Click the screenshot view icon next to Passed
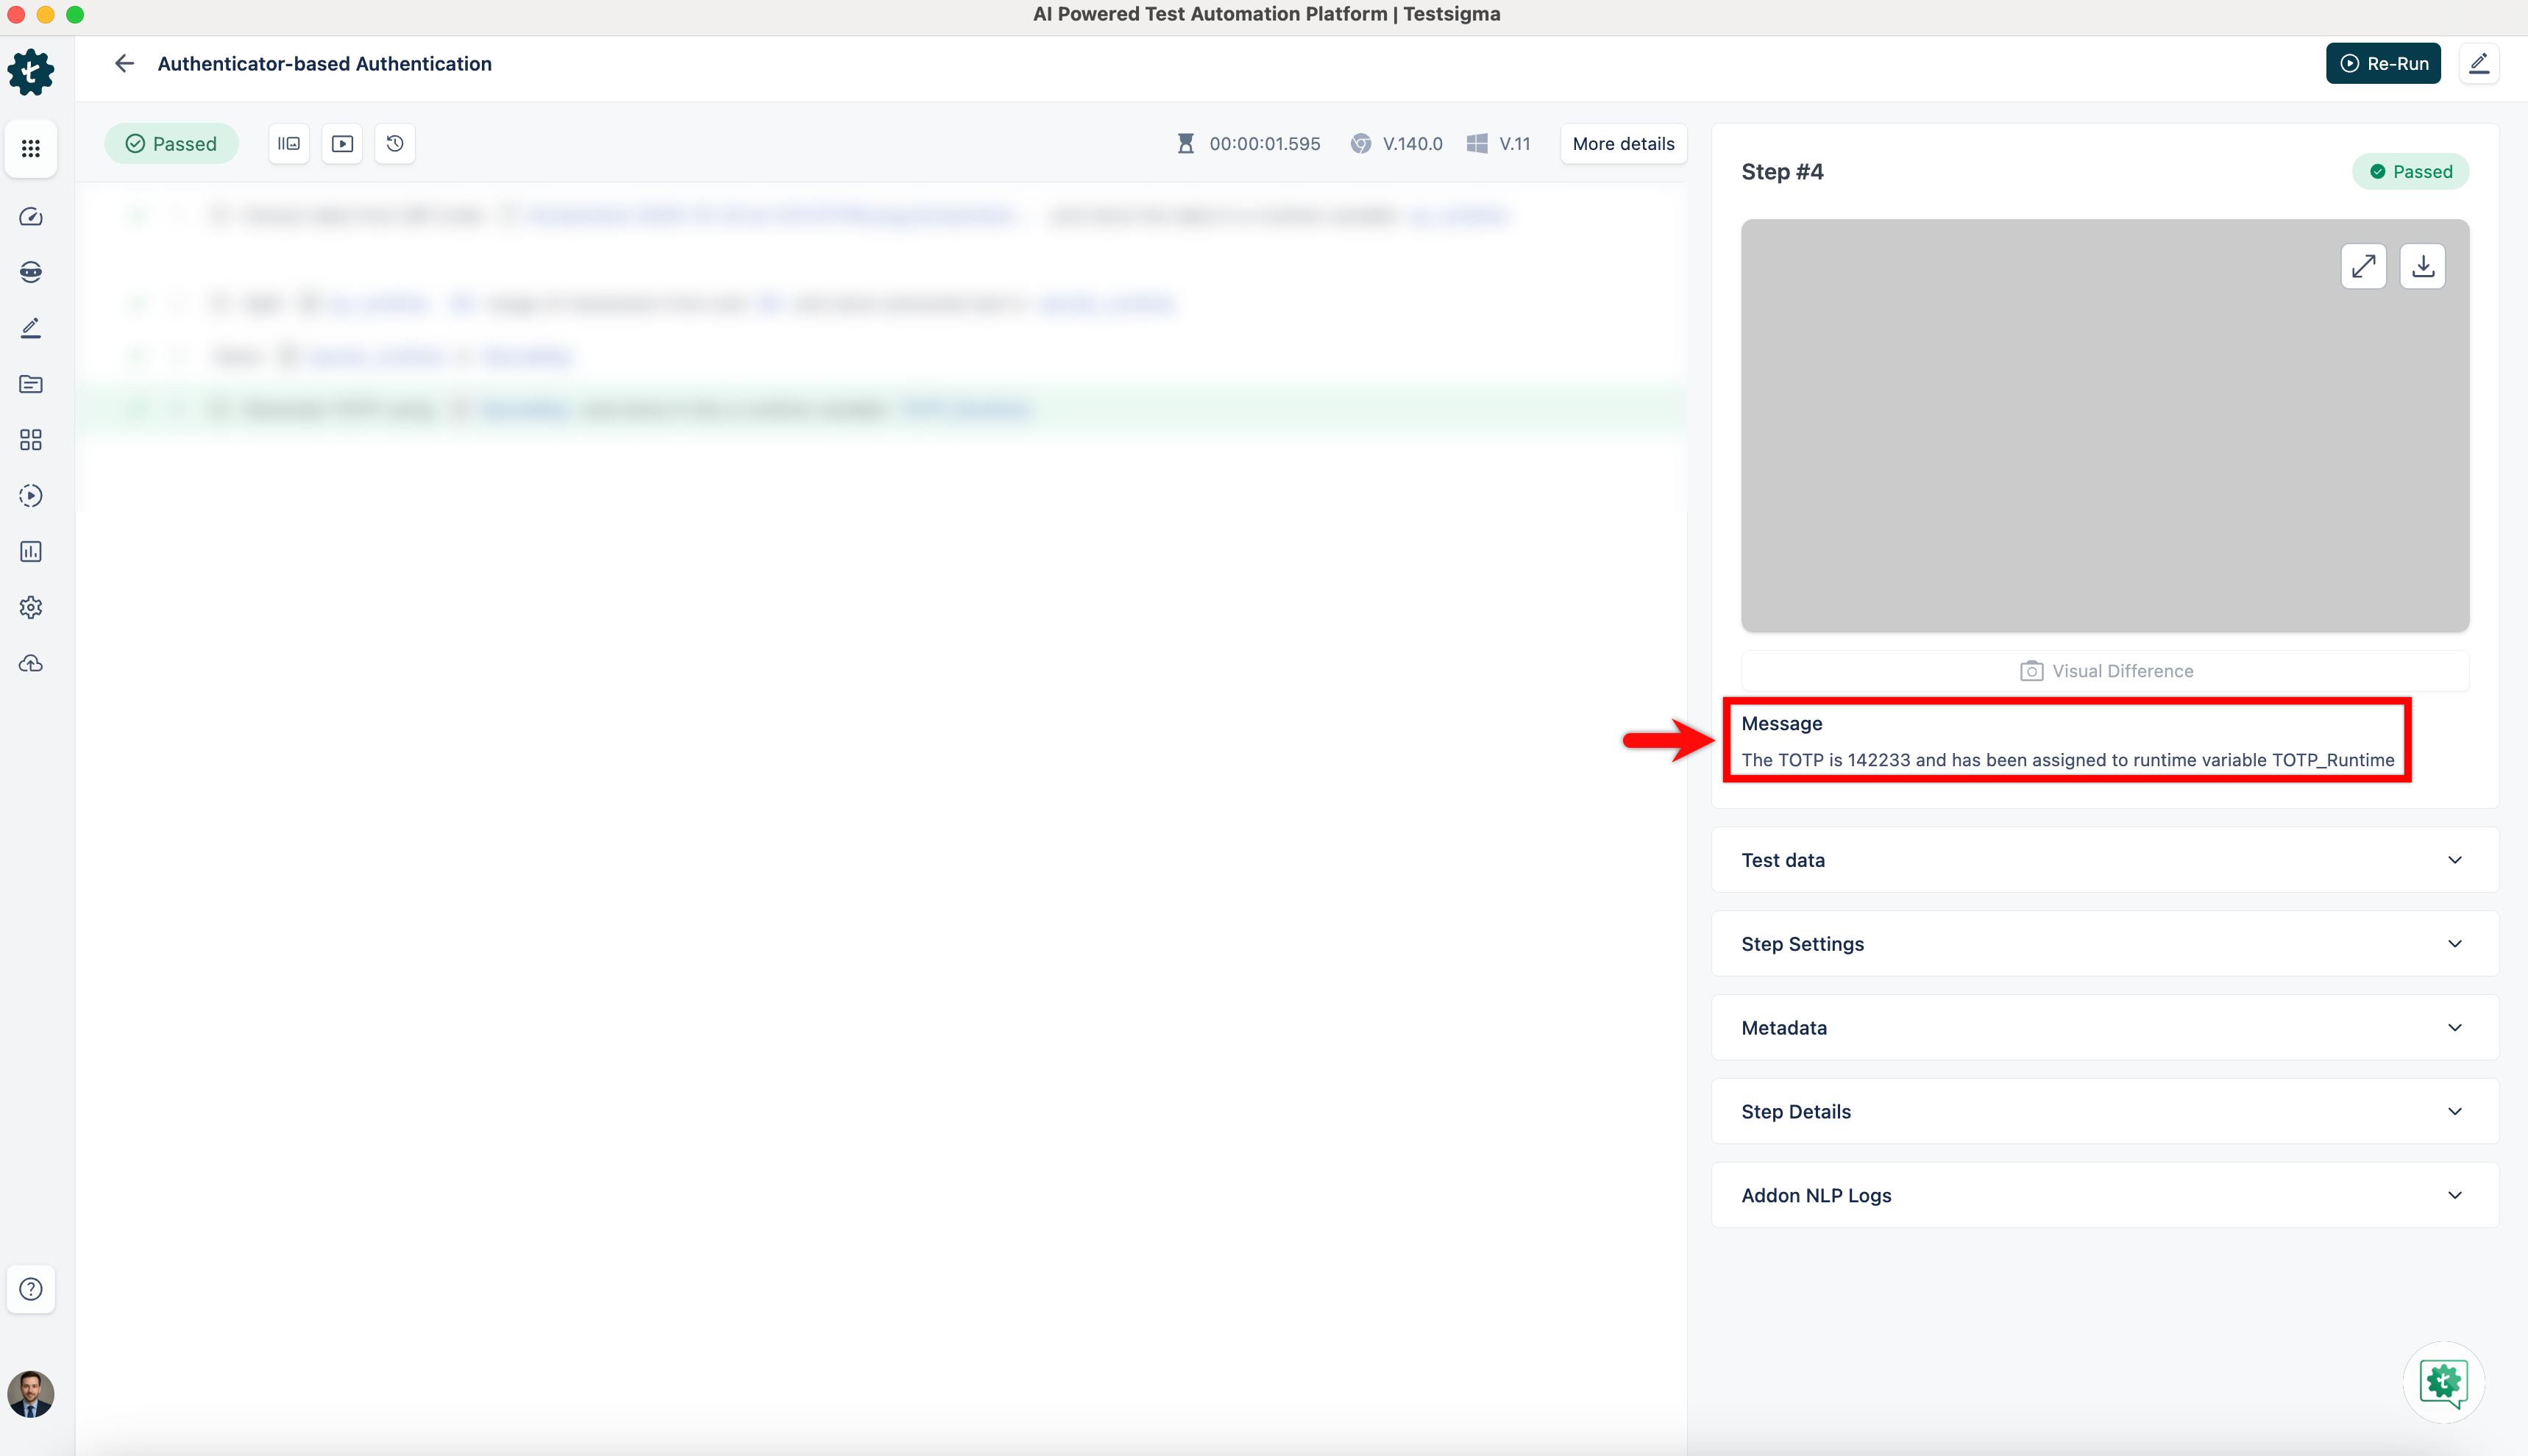 (x=289, y=144)
